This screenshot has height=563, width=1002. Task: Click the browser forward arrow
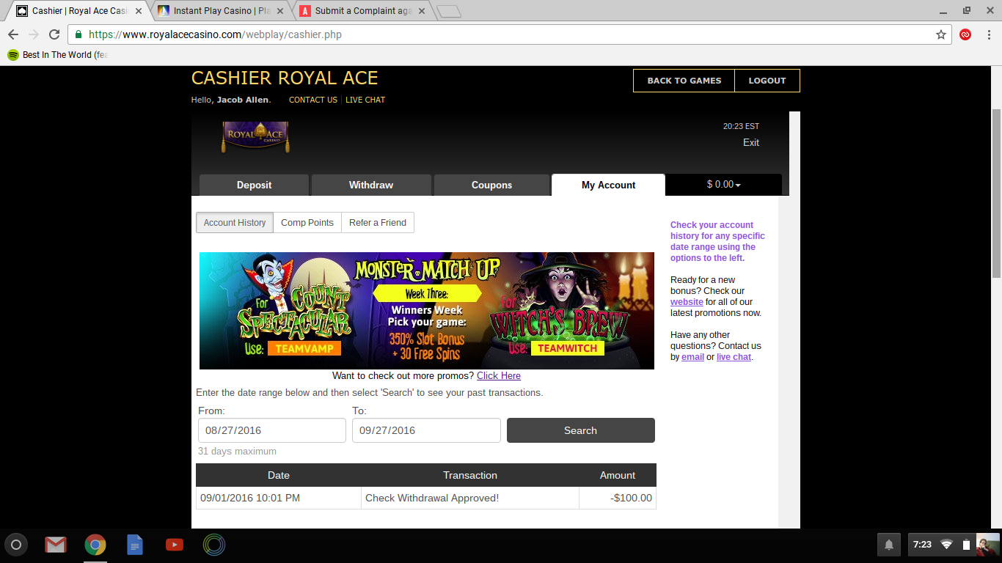coord(34,34)
